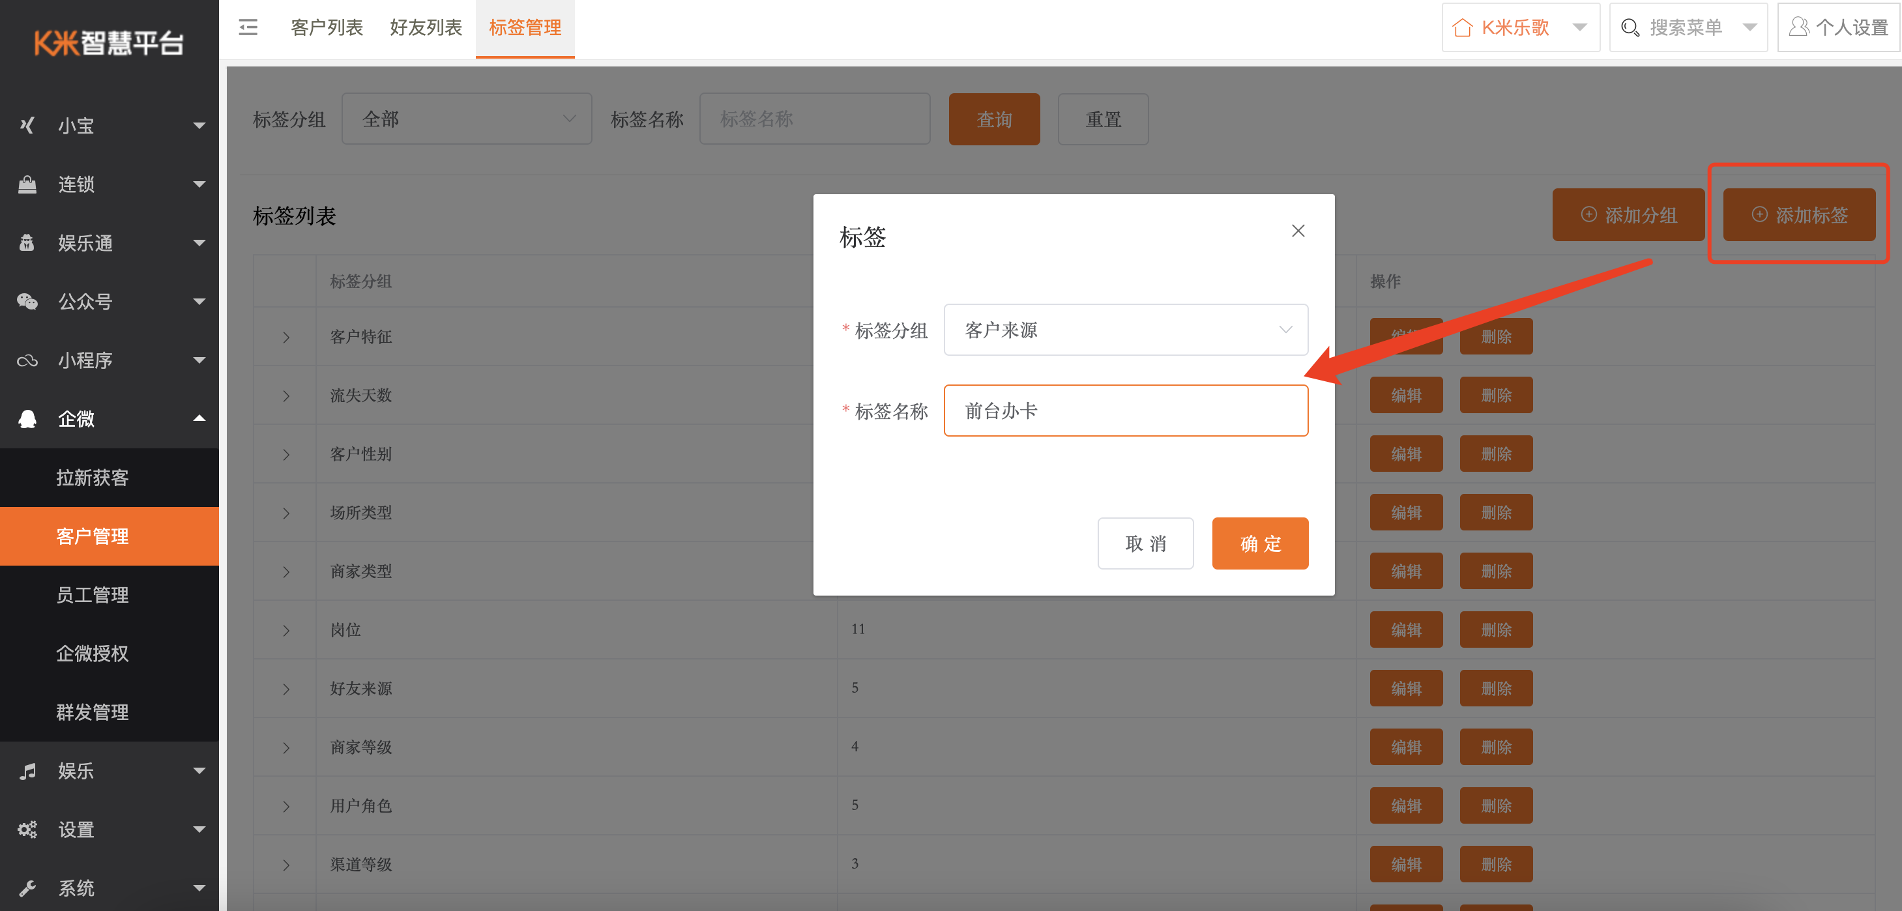Expand the 用户角色 row
This screenshot has height=911, width=1902.
coord(285,806)
